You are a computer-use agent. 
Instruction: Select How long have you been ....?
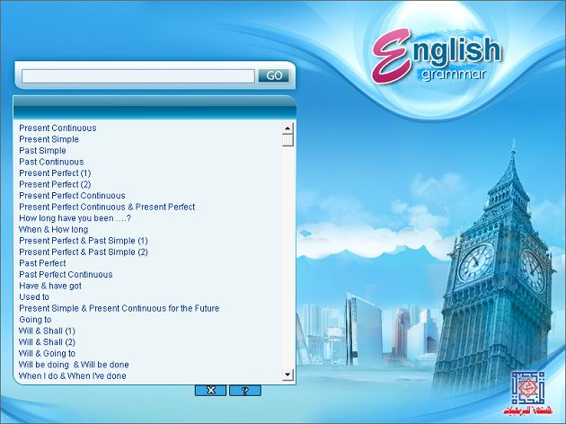tap(75, 218)
